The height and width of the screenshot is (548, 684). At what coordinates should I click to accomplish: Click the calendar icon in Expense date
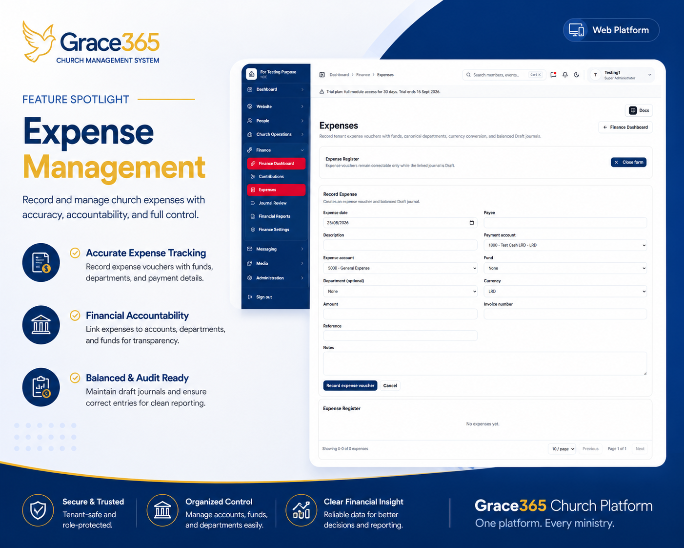point(471,223)
